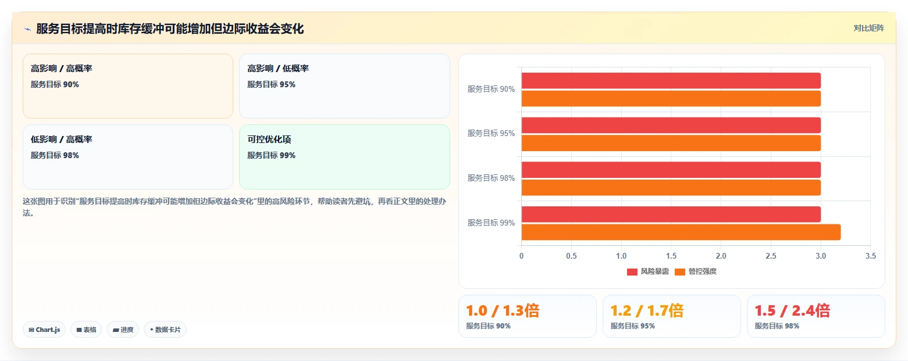Viewport: 908px width, 361px height.
Task: Click the Chart.js tag chip
Action: pyautogui.click(x=44, y=330)
